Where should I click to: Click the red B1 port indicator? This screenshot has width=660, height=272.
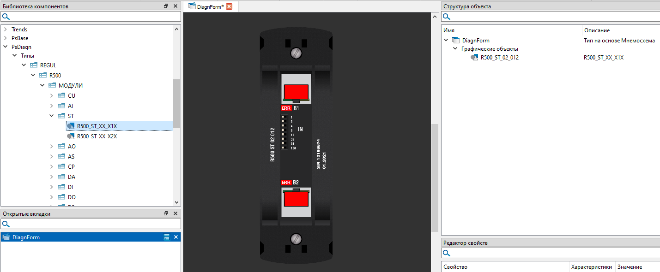pos(296,92)
